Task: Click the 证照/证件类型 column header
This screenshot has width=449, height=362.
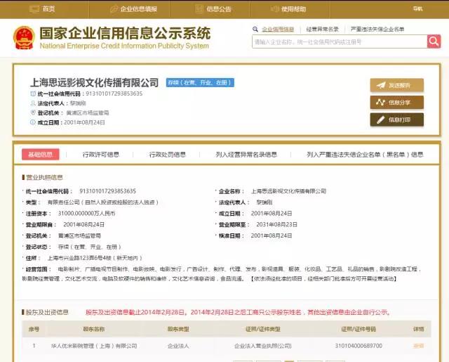Action: click(262, 329)
